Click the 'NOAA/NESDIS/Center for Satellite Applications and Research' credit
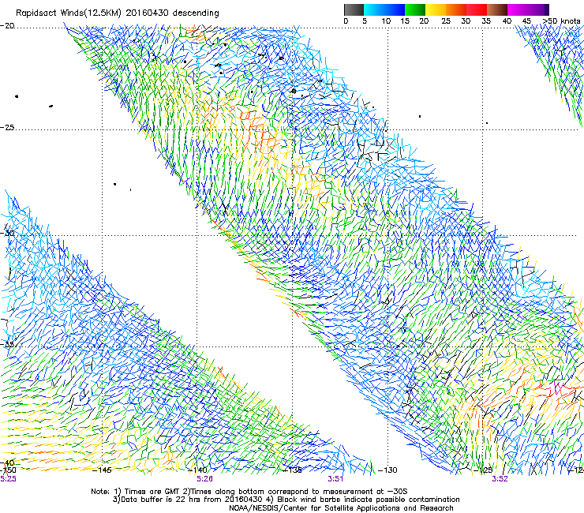The width and height of the screenshot is (584, 513). click(341, 508)
